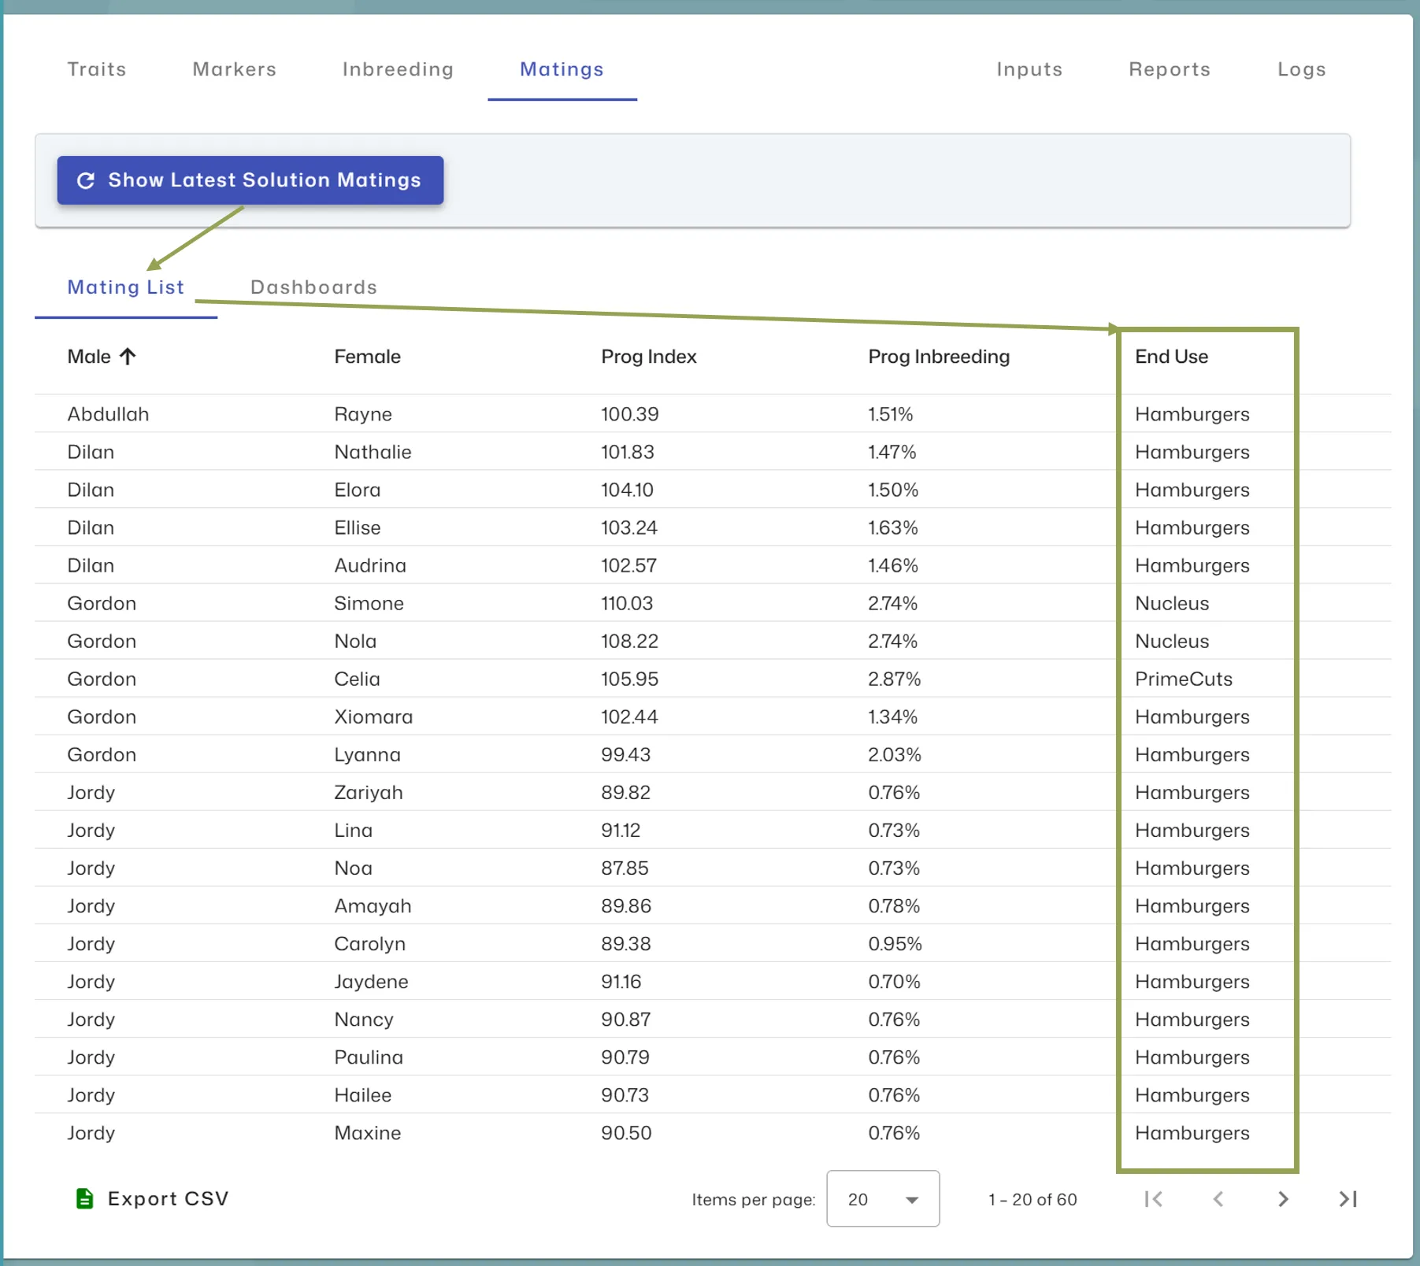Click Prog Inbreeding value 1.63%
This screenshot has width=1420, height=1266.
(x=893, y=527)
